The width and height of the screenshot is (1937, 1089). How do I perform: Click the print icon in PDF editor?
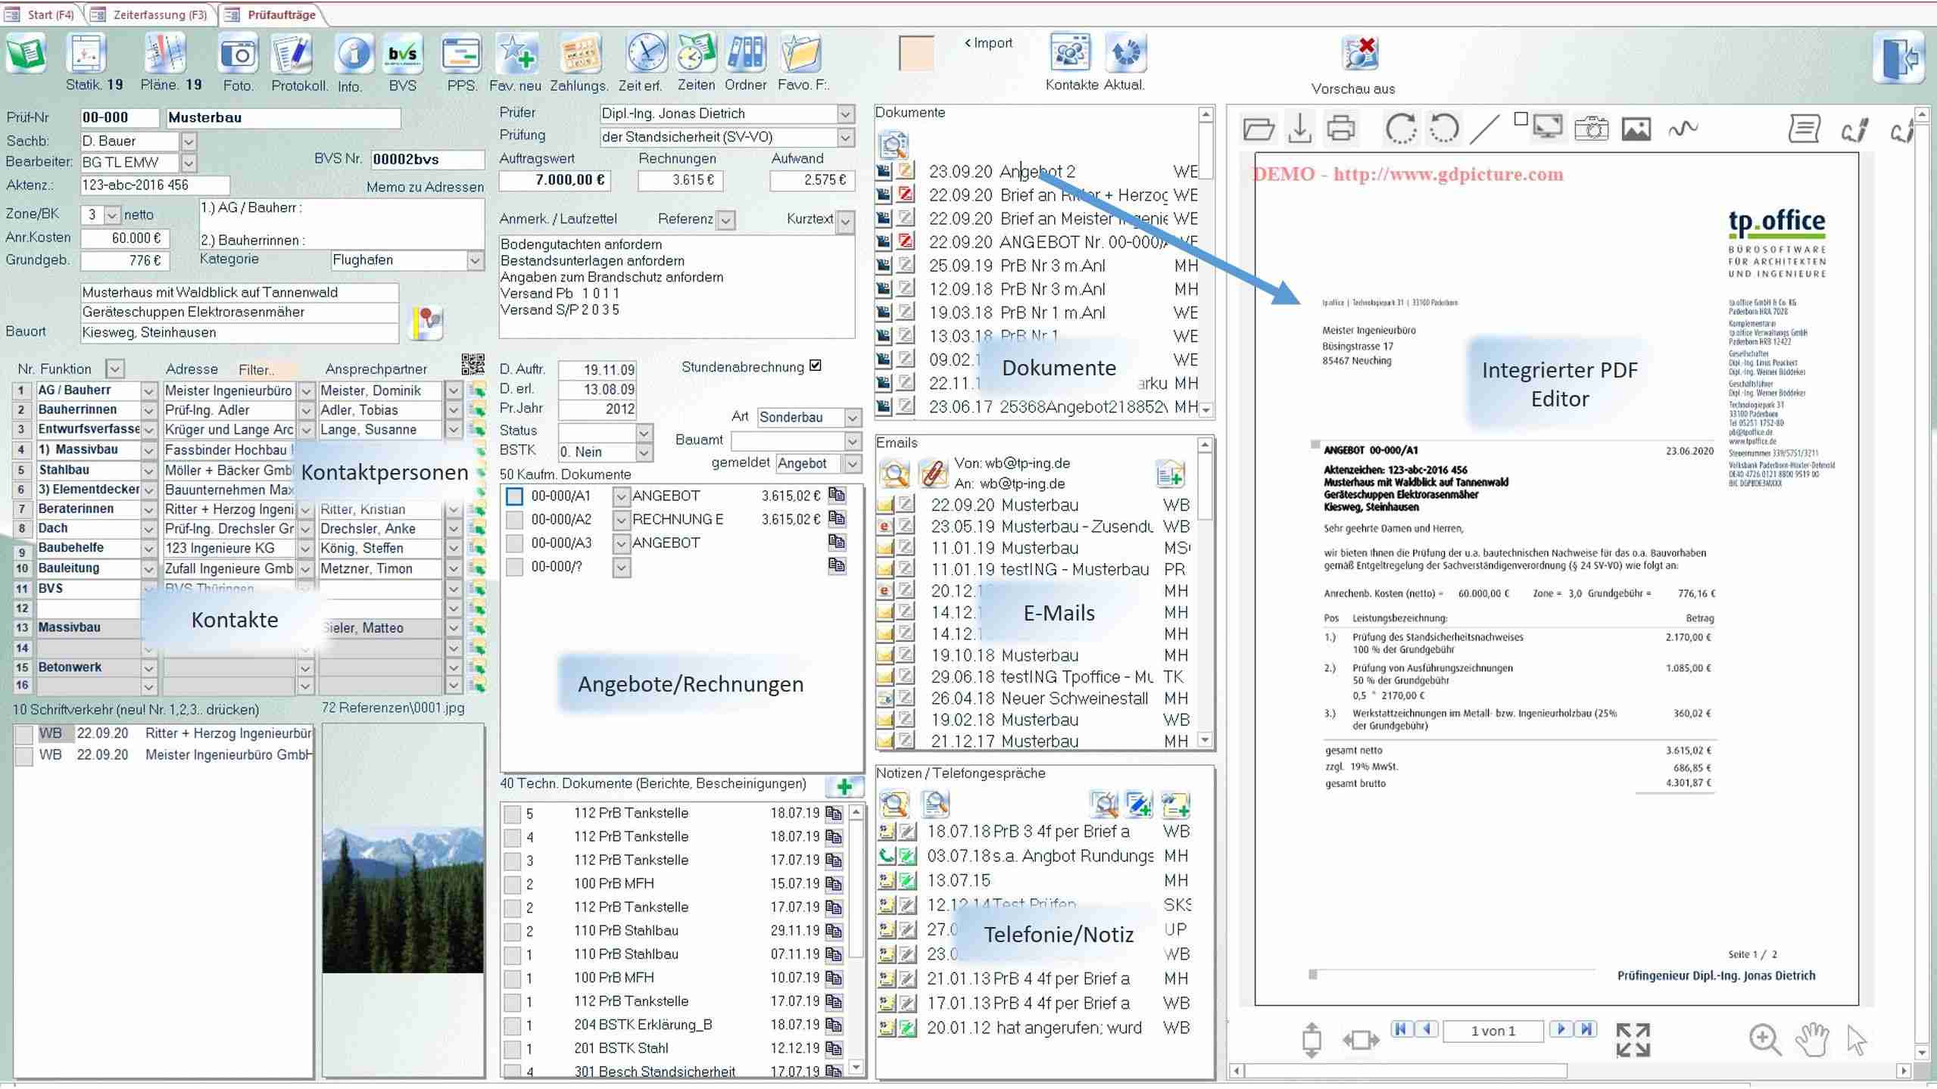[1340, 128]
